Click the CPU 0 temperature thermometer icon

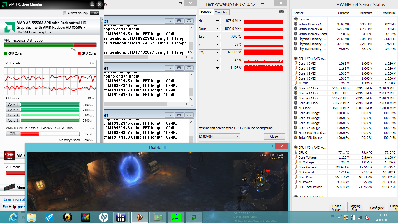click(x=295, y=152)
